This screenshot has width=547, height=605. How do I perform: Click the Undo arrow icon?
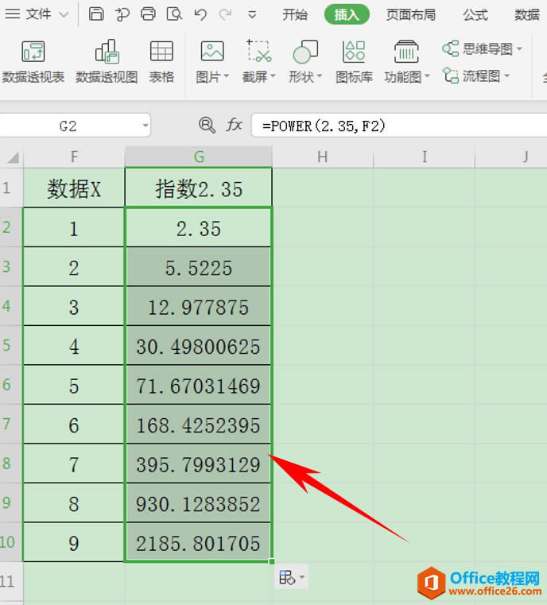point(200,14)
